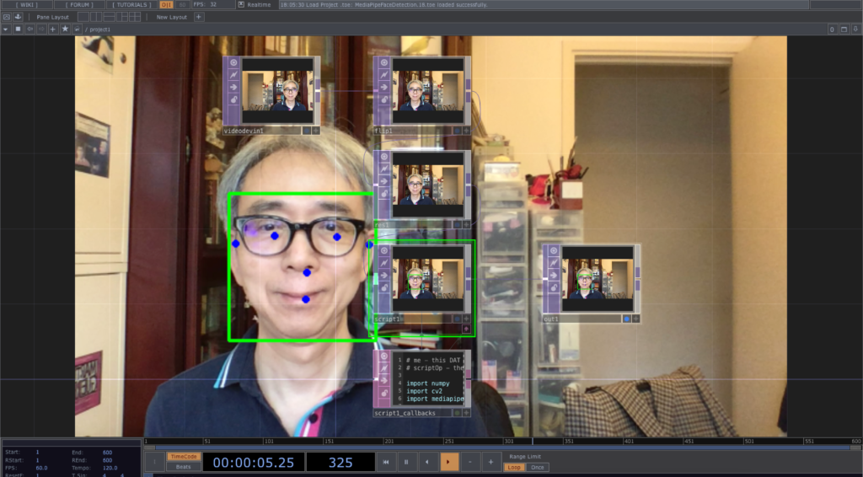Viewport: 863px width, 477px height.
Task: Click the arrow flag icon on flip1
Action: (x=383, y=87)
